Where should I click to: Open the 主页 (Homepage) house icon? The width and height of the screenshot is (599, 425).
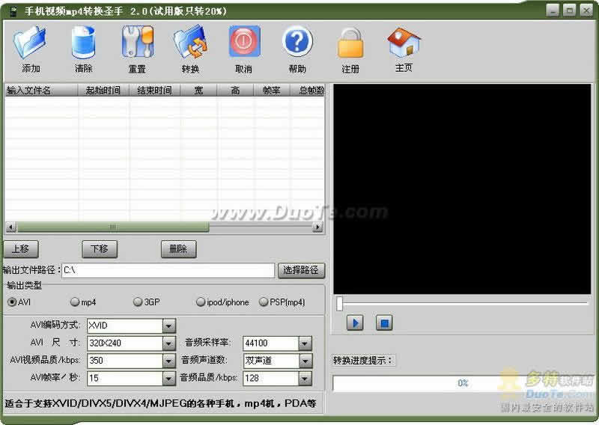click(404, 42)
